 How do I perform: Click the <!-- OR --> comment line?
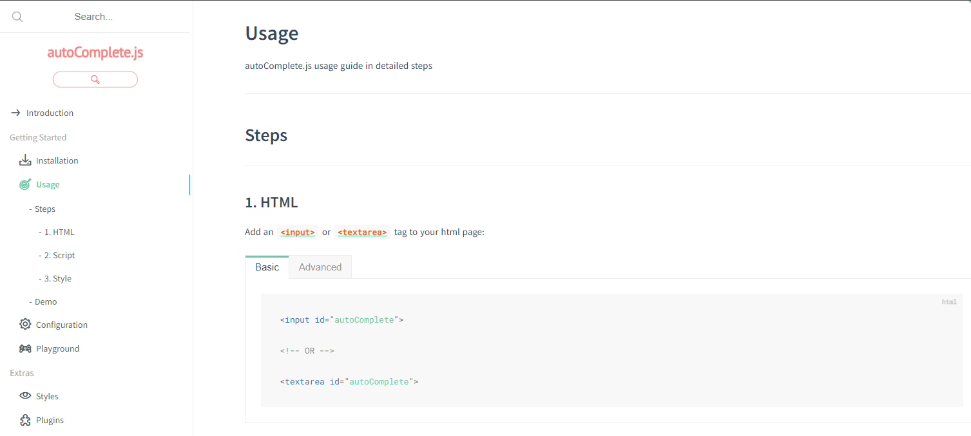click(307, 350)
